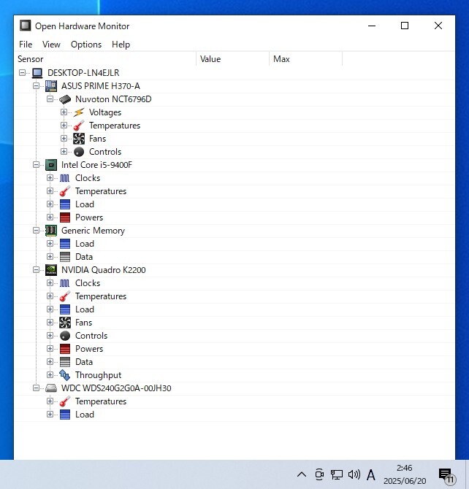Image resolution: width=469 pixels, height=489 pixels.
Task: Expand the Voltages group
Action: point(64,112)
